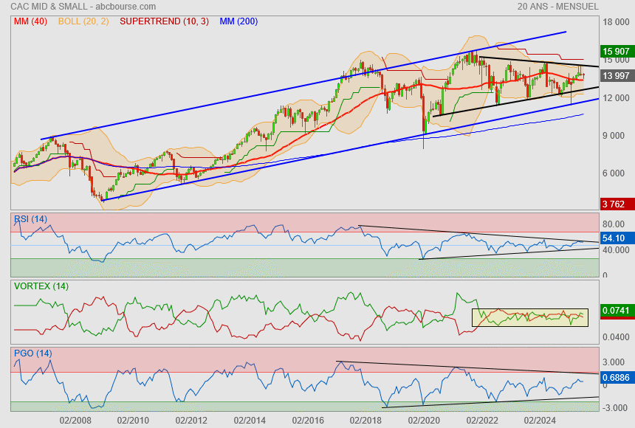This screenshot has width=635, height=428.
Task: Click the blue 0.6886 PGO value tag
Action: 616,379
